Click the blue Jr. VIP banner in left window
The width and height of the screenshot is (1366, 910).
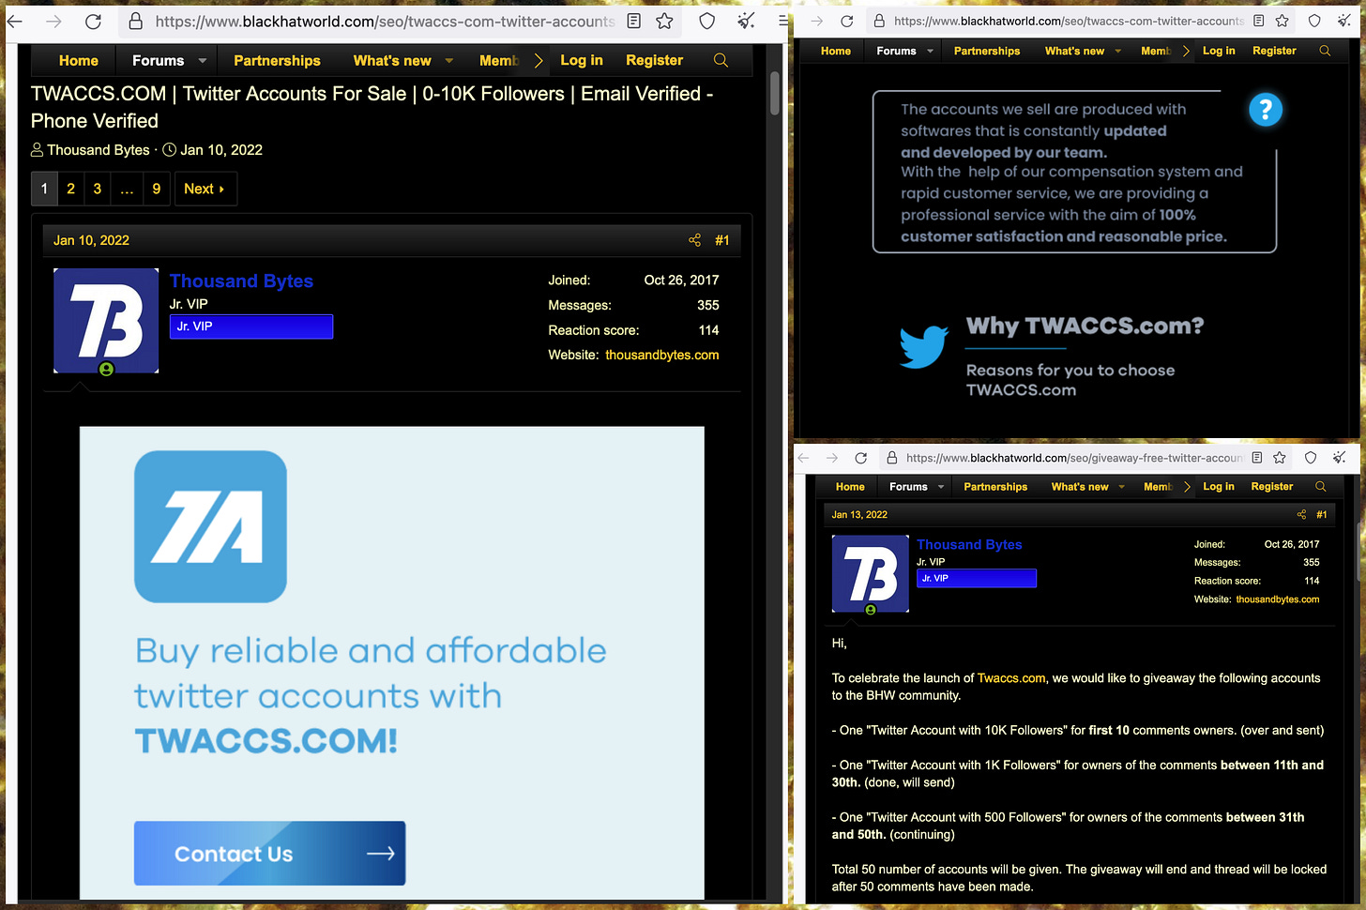tap(251, 326)
